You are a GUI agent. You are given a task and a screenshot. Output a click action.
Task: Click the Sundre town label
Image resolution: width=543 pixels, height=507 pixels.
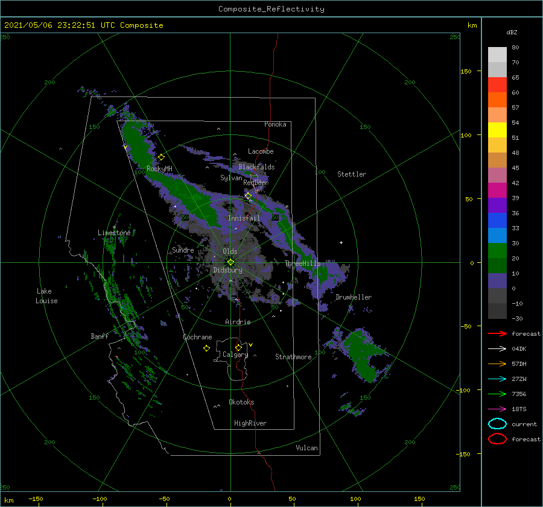point(183,250)
